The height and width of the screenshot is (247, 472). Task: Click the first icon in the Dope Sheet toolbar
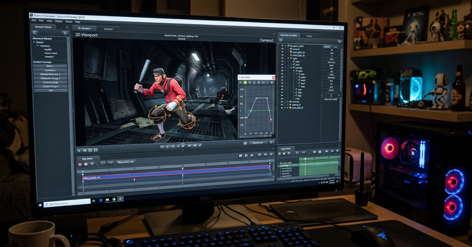click(280, 153)
